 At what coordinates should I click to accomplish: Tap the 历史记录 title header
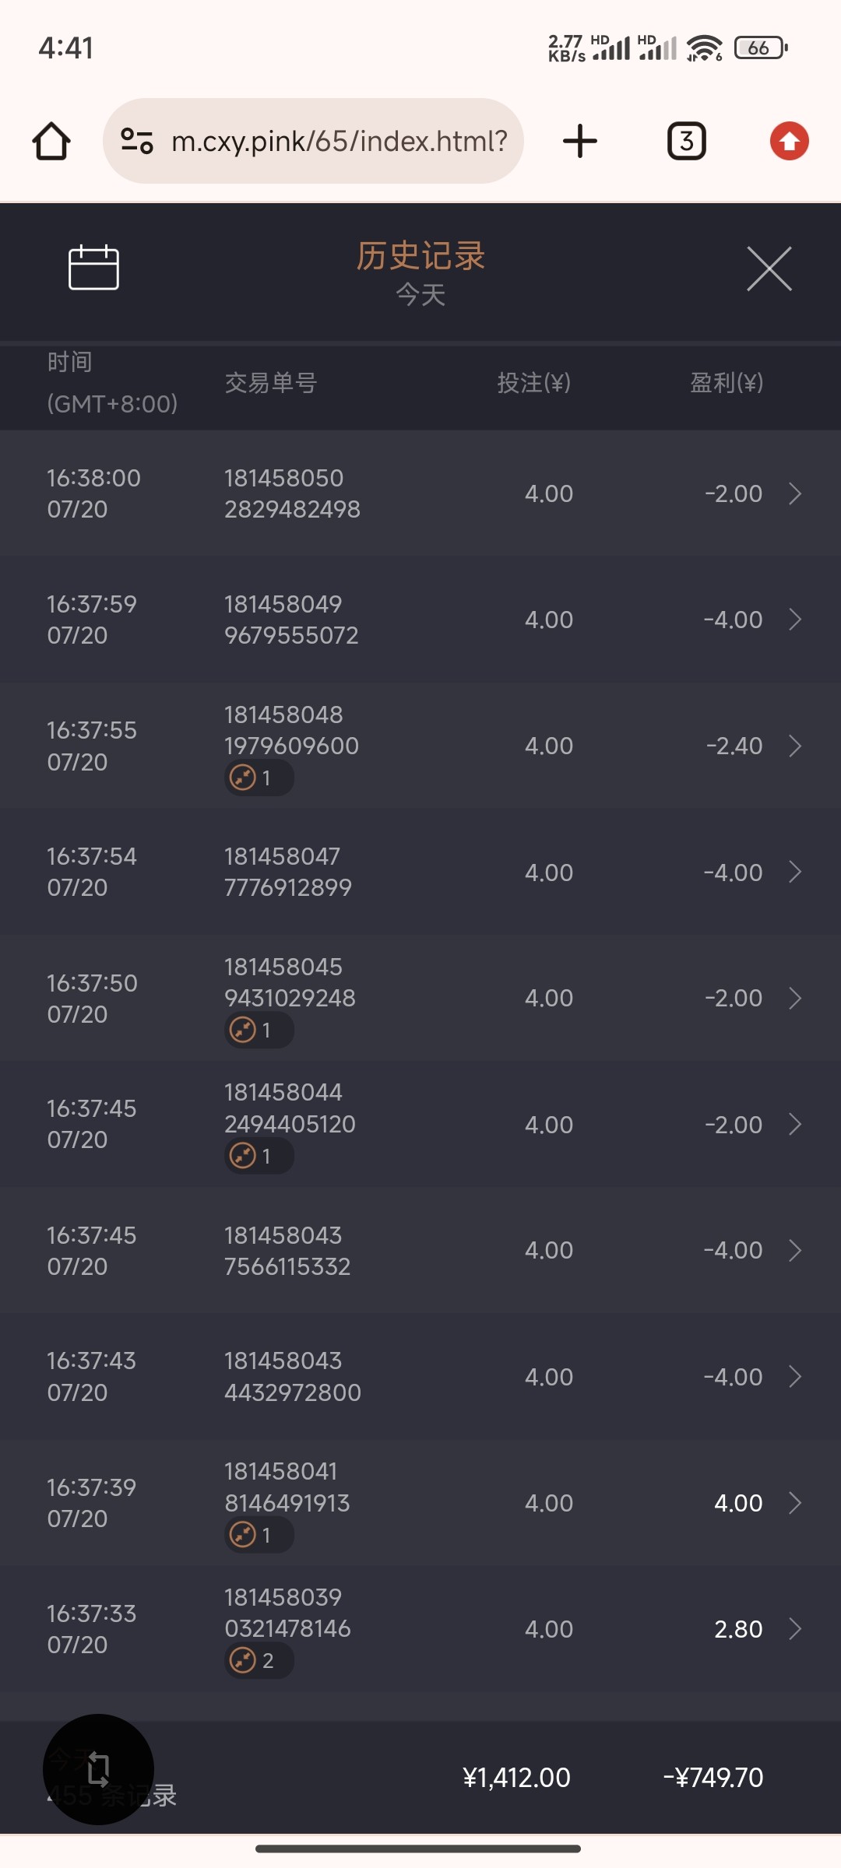click(x=420, y=256)
